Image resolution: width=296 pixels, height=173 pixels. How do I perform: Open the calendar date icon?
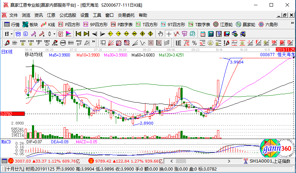[202, 34]
